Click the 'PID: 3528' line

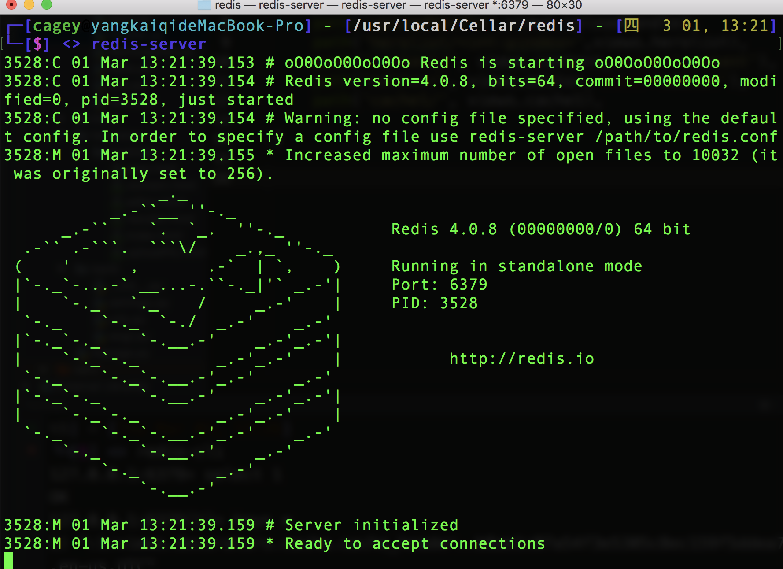click(x=435, y=303)
